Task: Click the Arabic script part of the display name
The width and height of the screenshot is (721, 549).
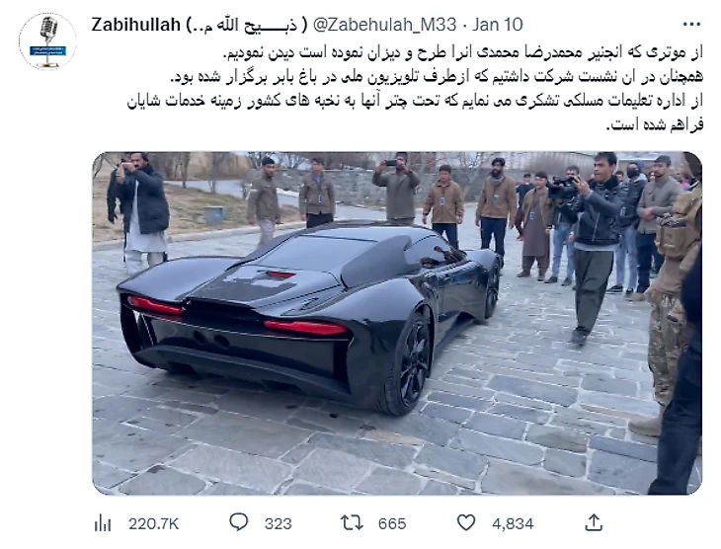Action: coord(247,25)
